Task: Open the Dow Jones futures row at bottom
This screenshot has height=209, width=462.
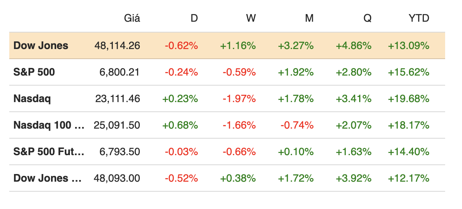Action: tap(47, 178)
